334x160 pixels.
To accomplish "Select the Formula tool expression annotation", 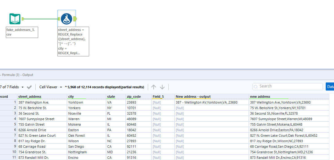I will pyautogui.click(x=73, y=41).
